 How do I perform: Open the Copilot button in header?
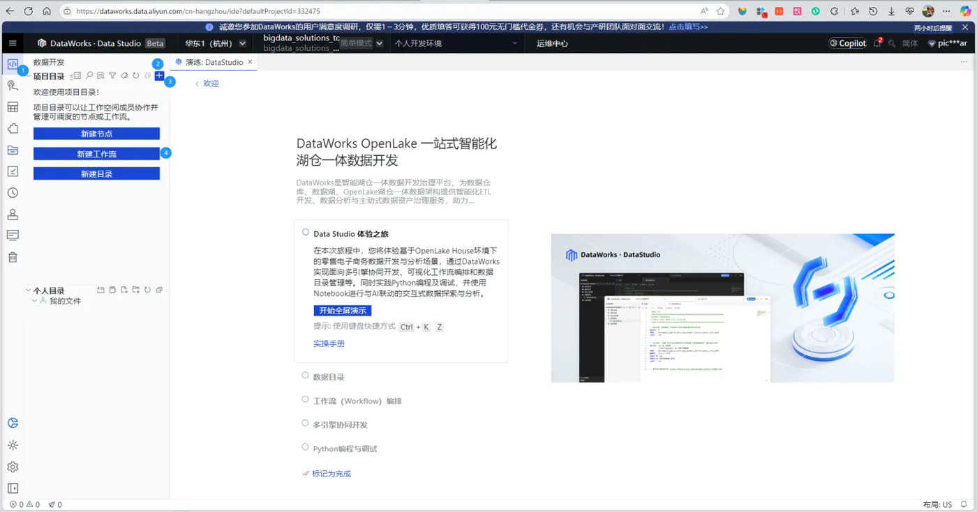[848, 43]
